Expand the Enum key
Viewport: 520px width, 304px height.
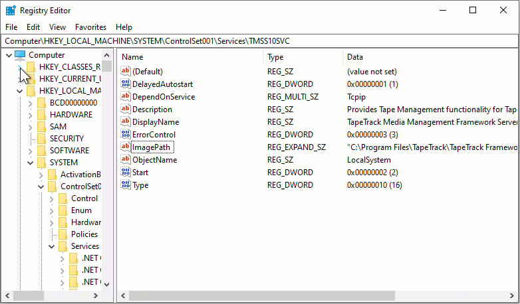point(51,210)
